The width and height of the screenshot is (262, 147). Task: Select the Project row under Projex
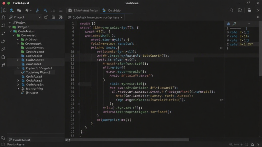pyautogui.click(x=36, y=27)
